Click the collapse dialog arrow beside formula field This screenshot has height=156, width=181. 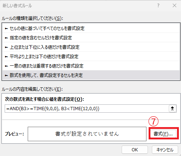click(x=172, y=108)
